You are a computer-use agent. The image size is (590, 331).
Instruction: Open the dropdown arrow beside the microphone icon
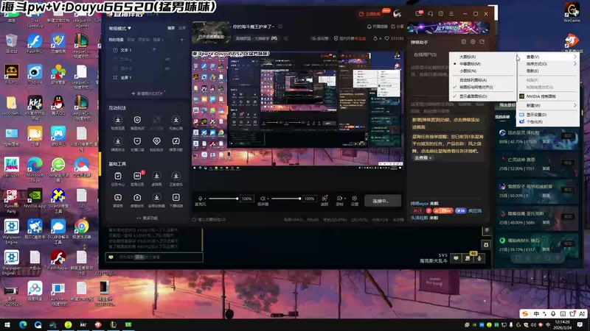point(205,199)
